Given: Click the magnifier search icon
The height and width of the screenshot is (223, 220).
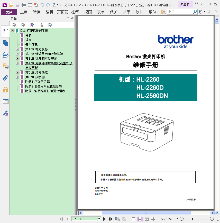Looking at the screenshot, I should (x=195, y=12).
